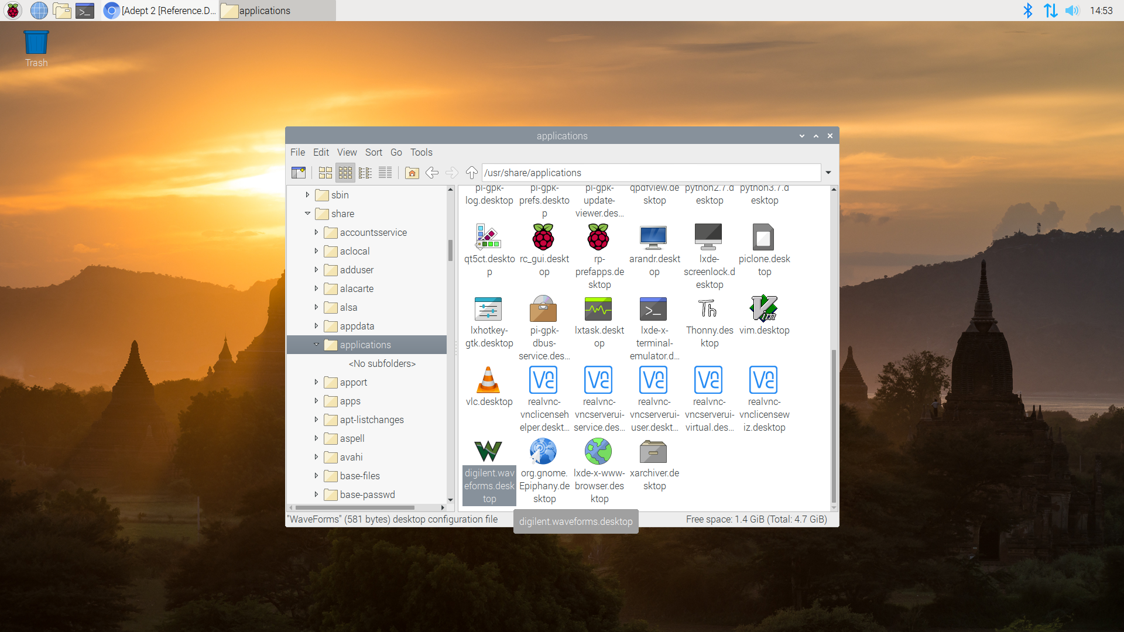The height and width of the screenshot is (632, 1124).
Task: Select piclone.desktop file icon
Action: pyautogui.click(x=763, y=238)
